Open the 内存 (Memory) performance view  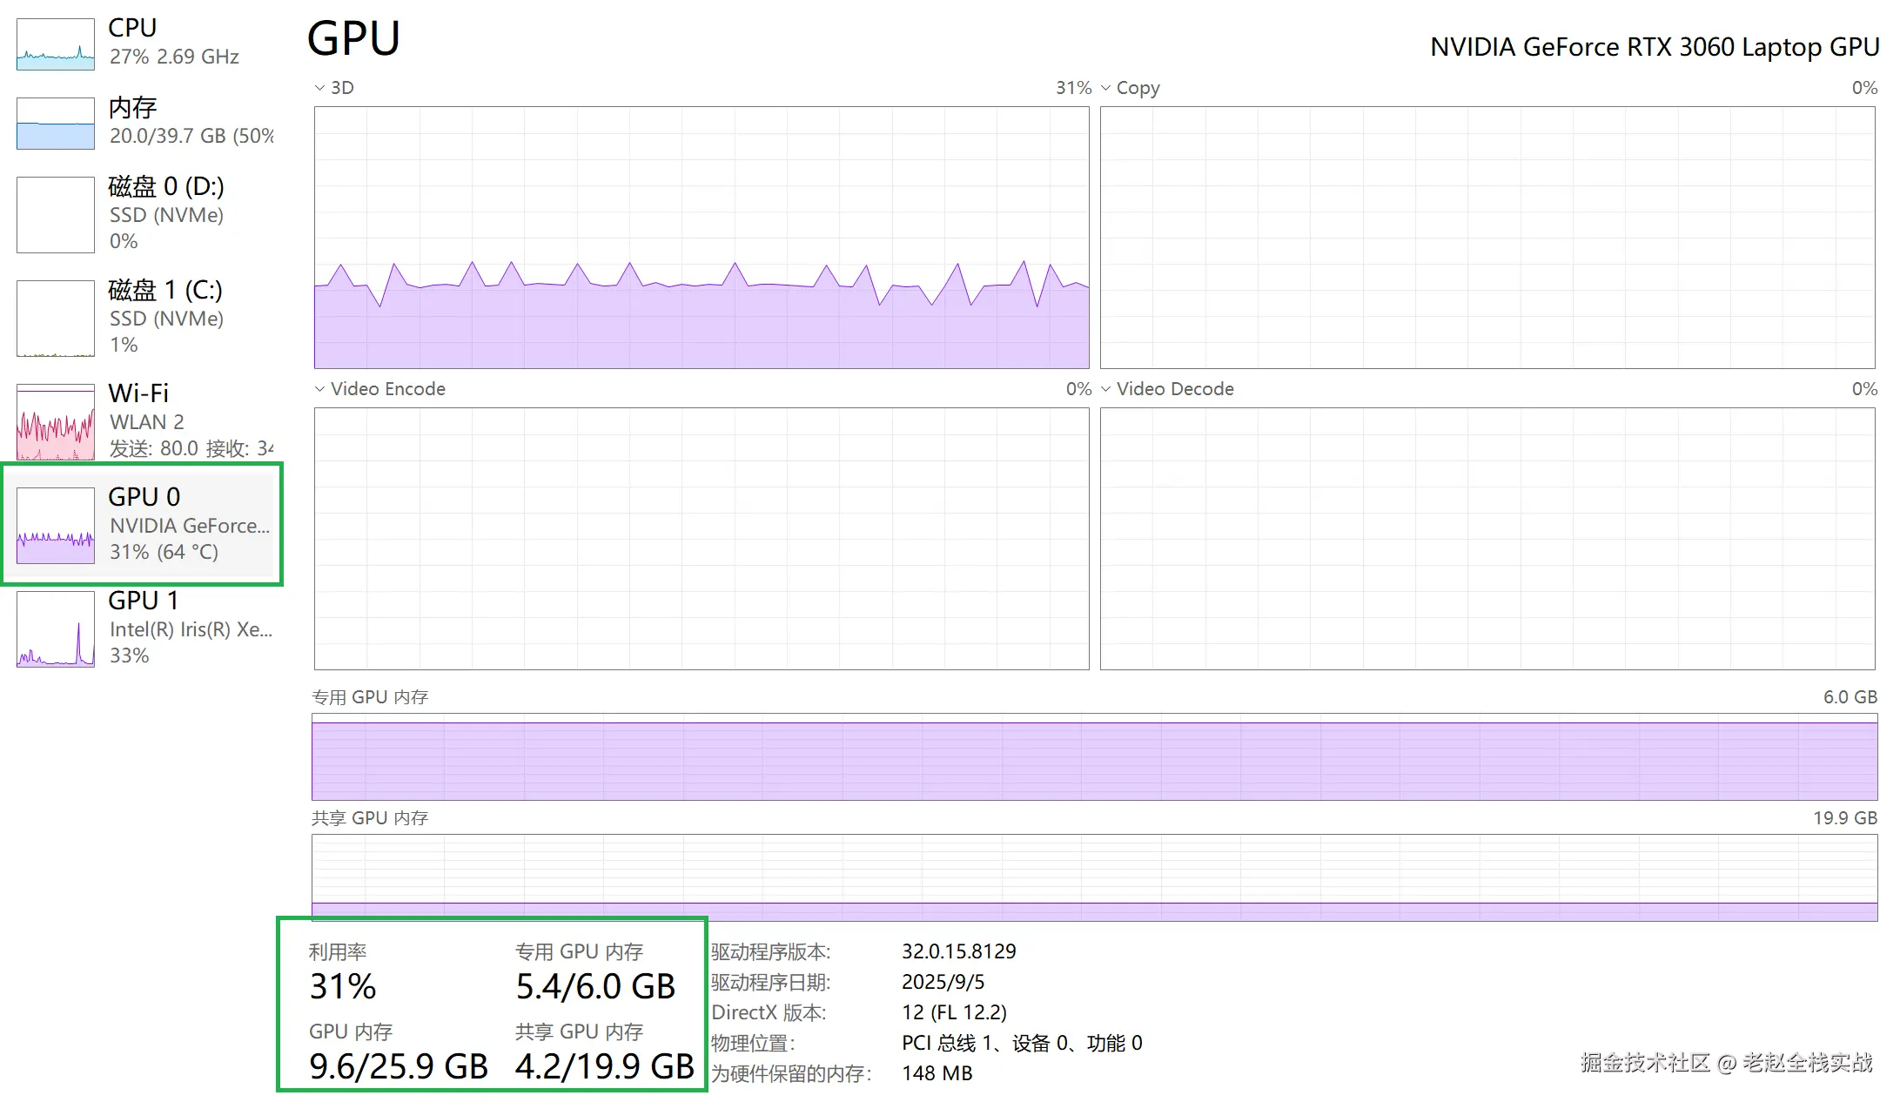coord(144,122)
